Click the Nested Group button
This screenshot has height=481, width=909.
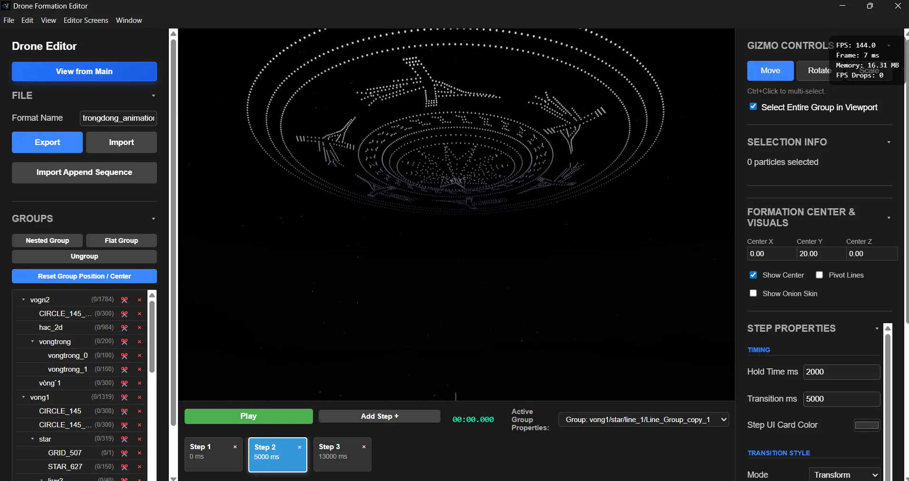click(47, 240)
